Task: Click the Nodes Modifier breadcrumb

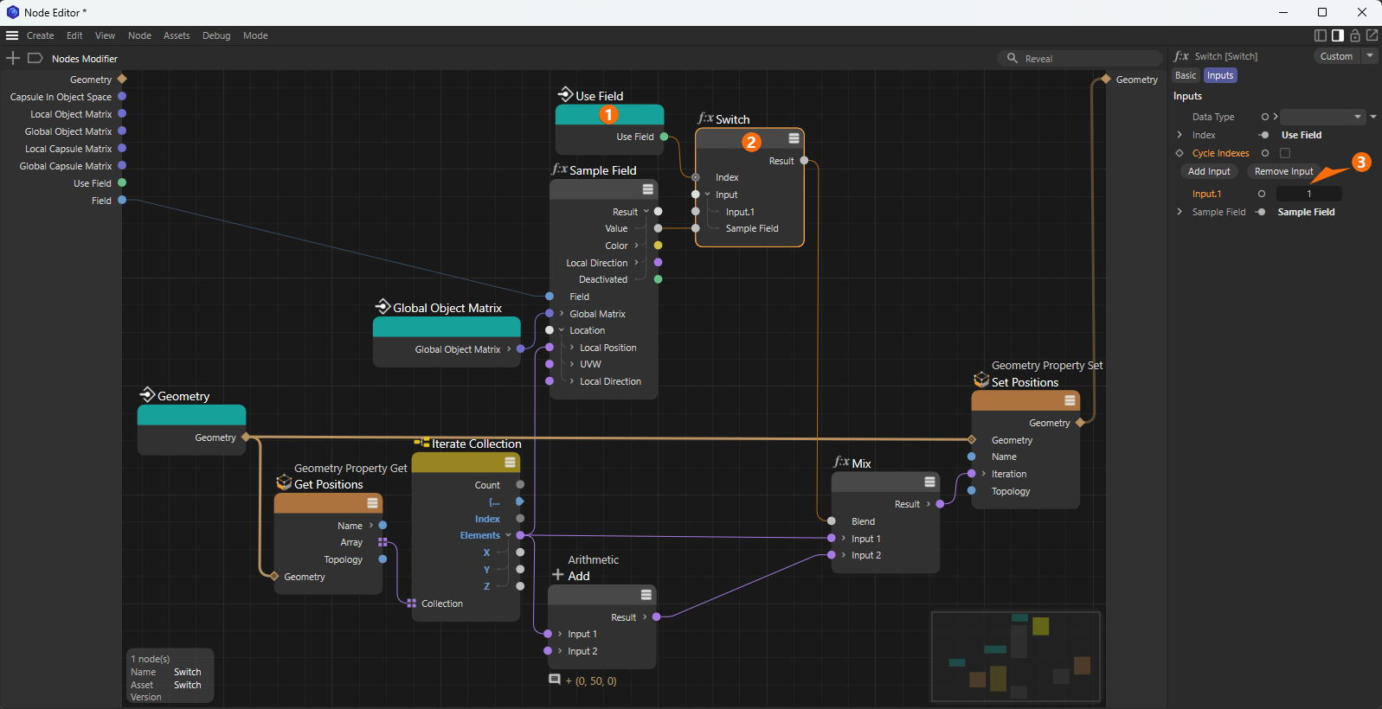Action: (x=84, y=59)
